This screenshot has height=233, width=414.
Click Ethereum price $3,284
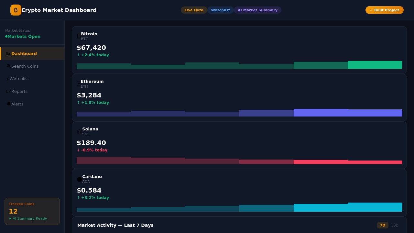pos(89,95)
